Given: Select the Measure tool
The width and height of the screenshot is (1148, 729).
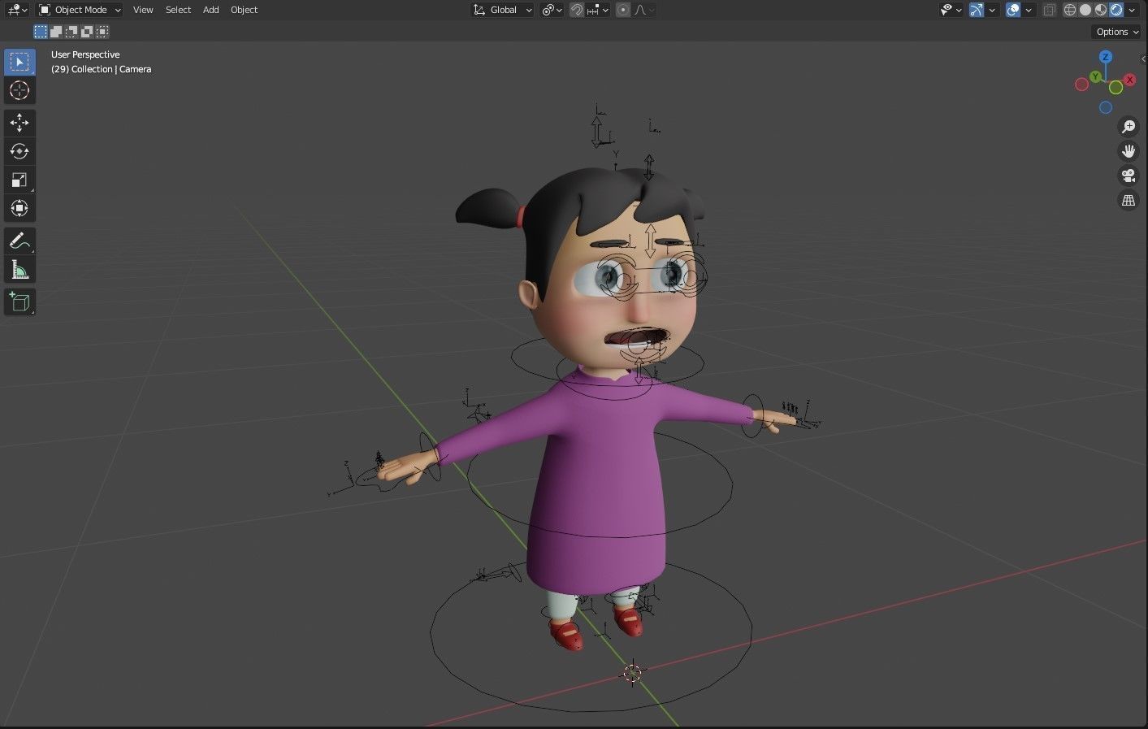Looking at the screenshot, I should click(19, 269).
